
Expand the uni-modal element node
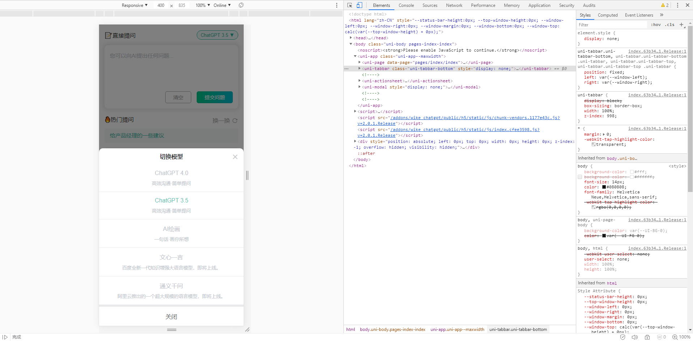pos(359,87)
